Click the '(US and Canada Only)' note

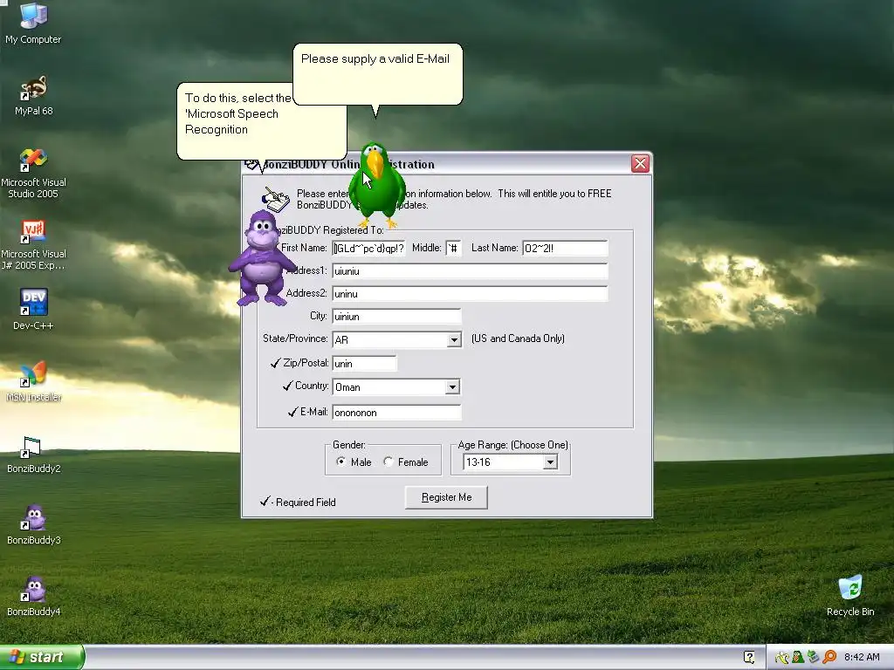coord(518,338)
